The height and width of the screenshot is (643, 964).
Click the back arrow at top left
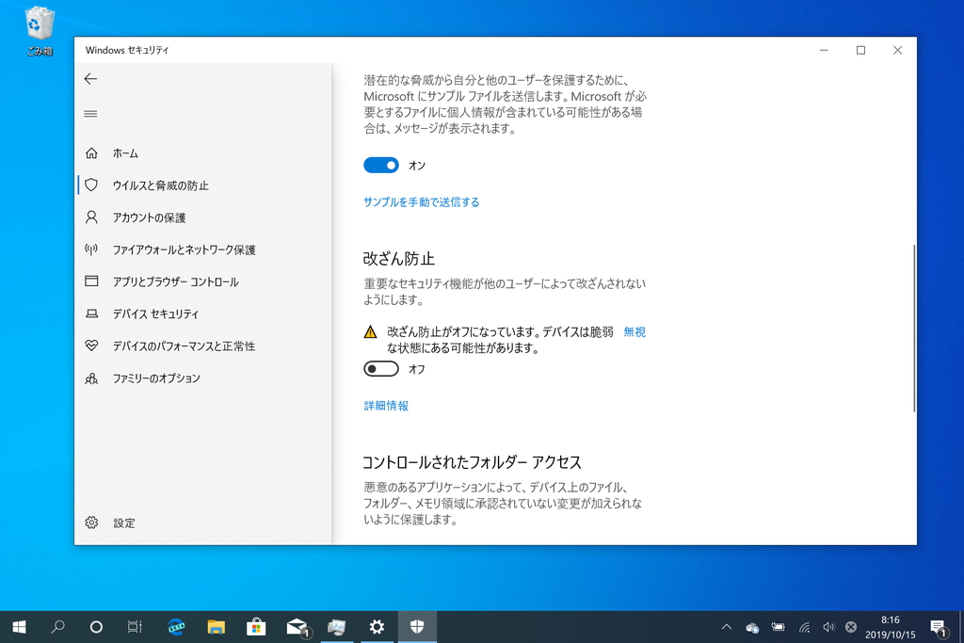click(90, 79)
